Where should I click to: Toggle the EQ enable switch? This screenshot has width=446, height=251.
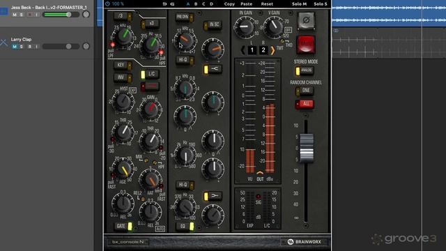click(185, 226)
